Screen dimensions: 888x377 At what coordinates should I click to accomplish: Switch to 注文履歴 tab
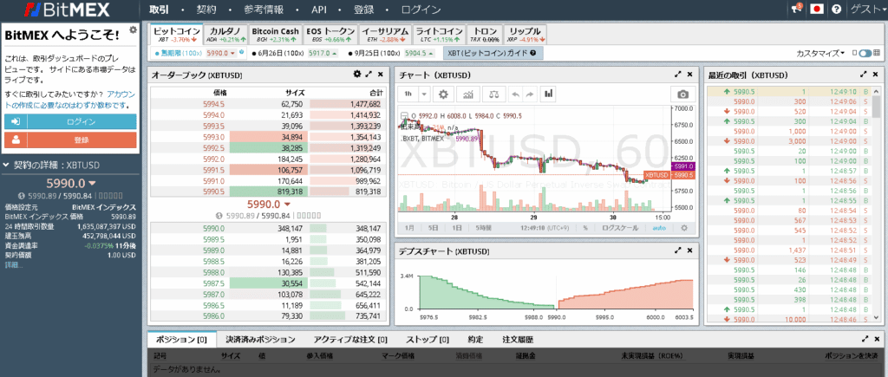tap(518, 340)
